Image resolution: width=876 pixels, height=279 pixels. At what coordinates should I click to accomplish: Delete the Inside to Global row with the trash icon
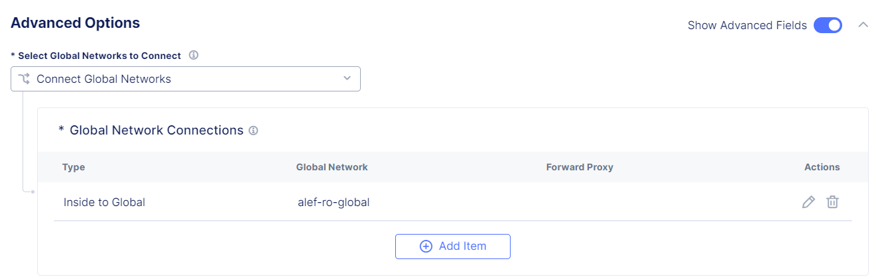point(832,202)
